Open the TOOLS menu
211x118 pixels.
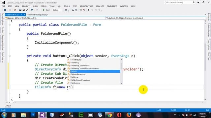pyautogui.click(x=67, y=6)
